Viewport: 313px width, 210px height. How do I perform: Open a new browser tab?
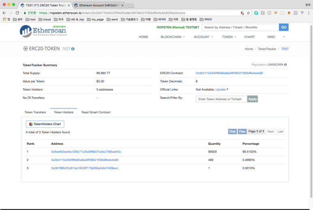pos(130,6)
